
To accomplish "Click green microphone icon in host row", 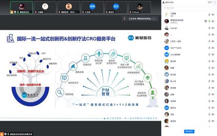I will point(209,21).
